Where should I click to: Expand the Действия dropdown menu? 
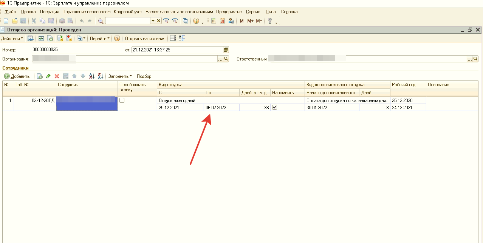pos(12,39)
